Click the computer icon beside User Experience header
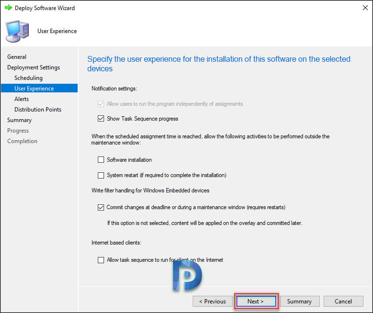This screenshot has height=313, width=373. pos(17,31)
